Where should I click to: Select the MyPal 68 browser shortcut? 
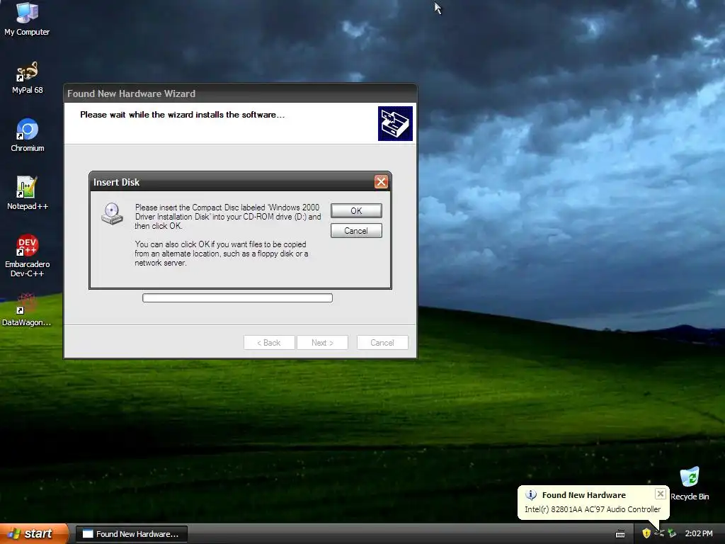coord(27,77)
